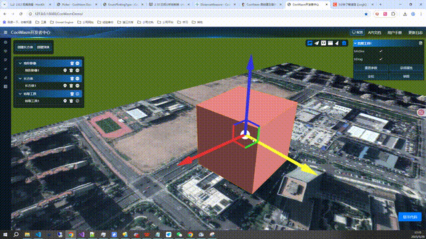
Task: Toggle visibility eye of the third tree group
Action: [78, 94]
